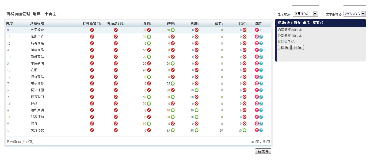The image size is (370, 161).
Task: Open info icon for 隐私声明 row
Action: coord(261,110)
